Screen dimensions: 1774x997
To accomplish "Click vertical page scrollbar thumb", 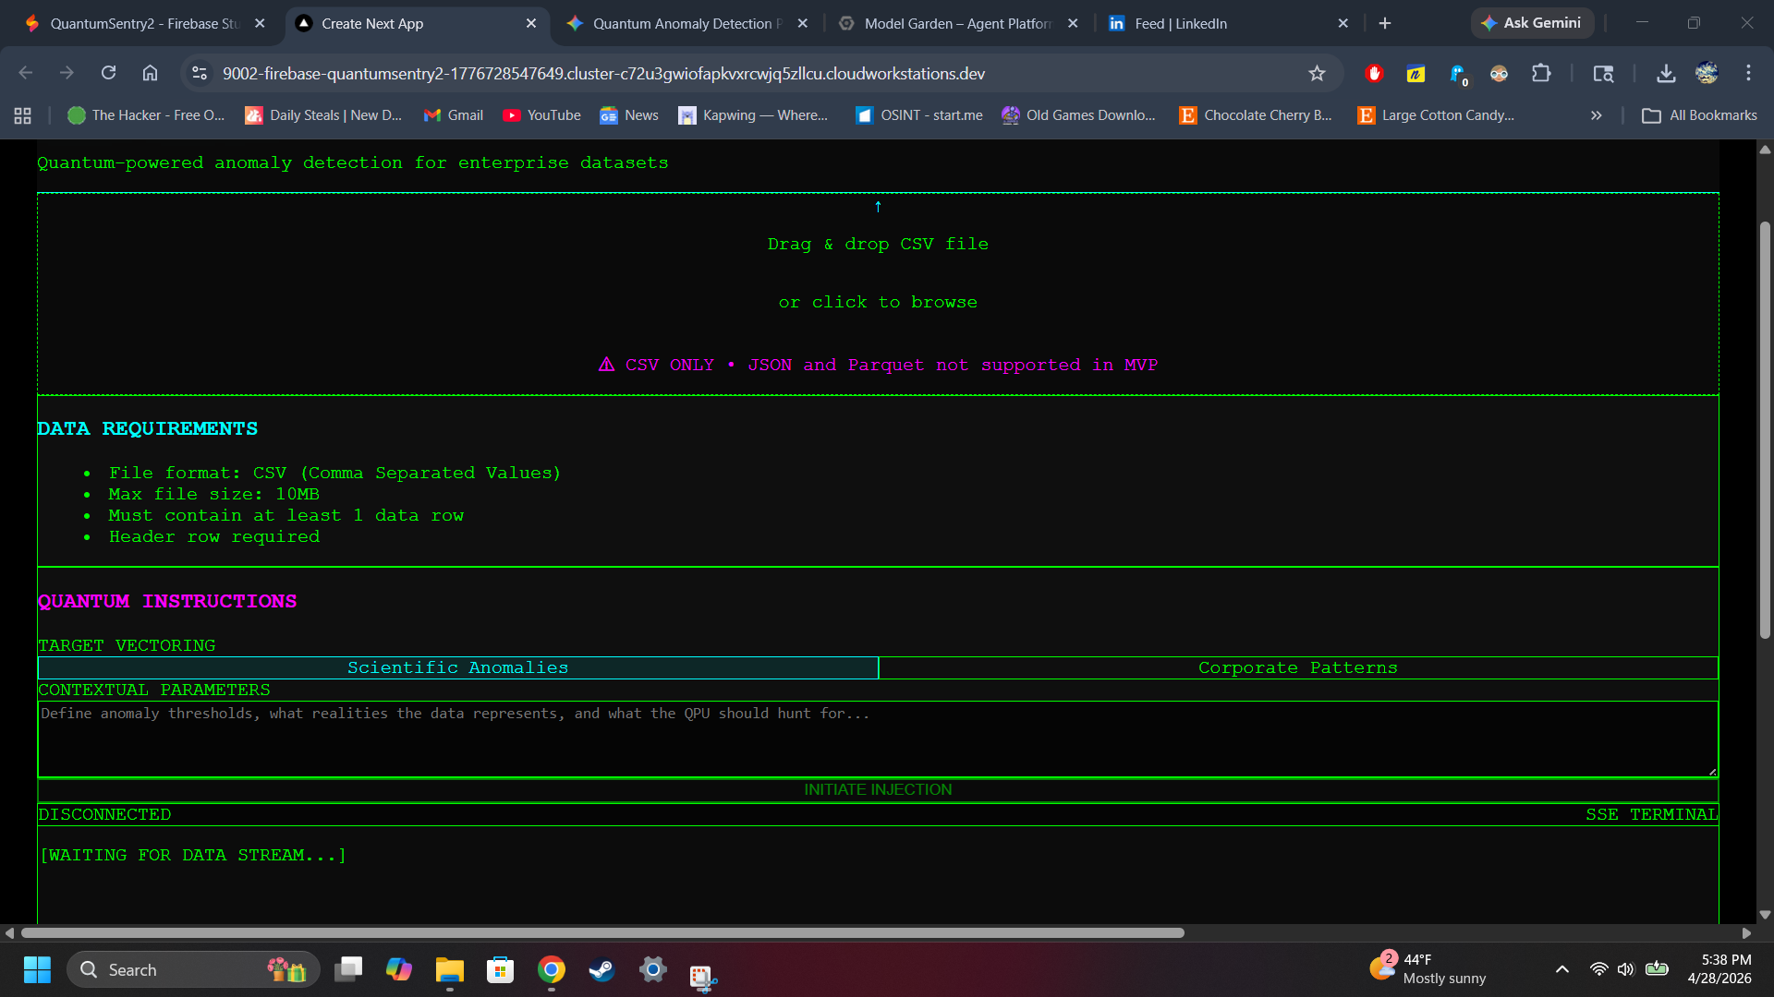I will pos(1765,429).
